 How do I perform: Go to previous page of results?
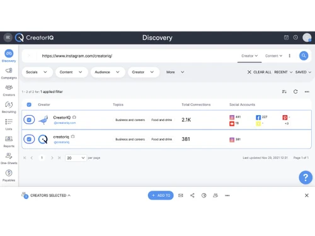point(31,158)
